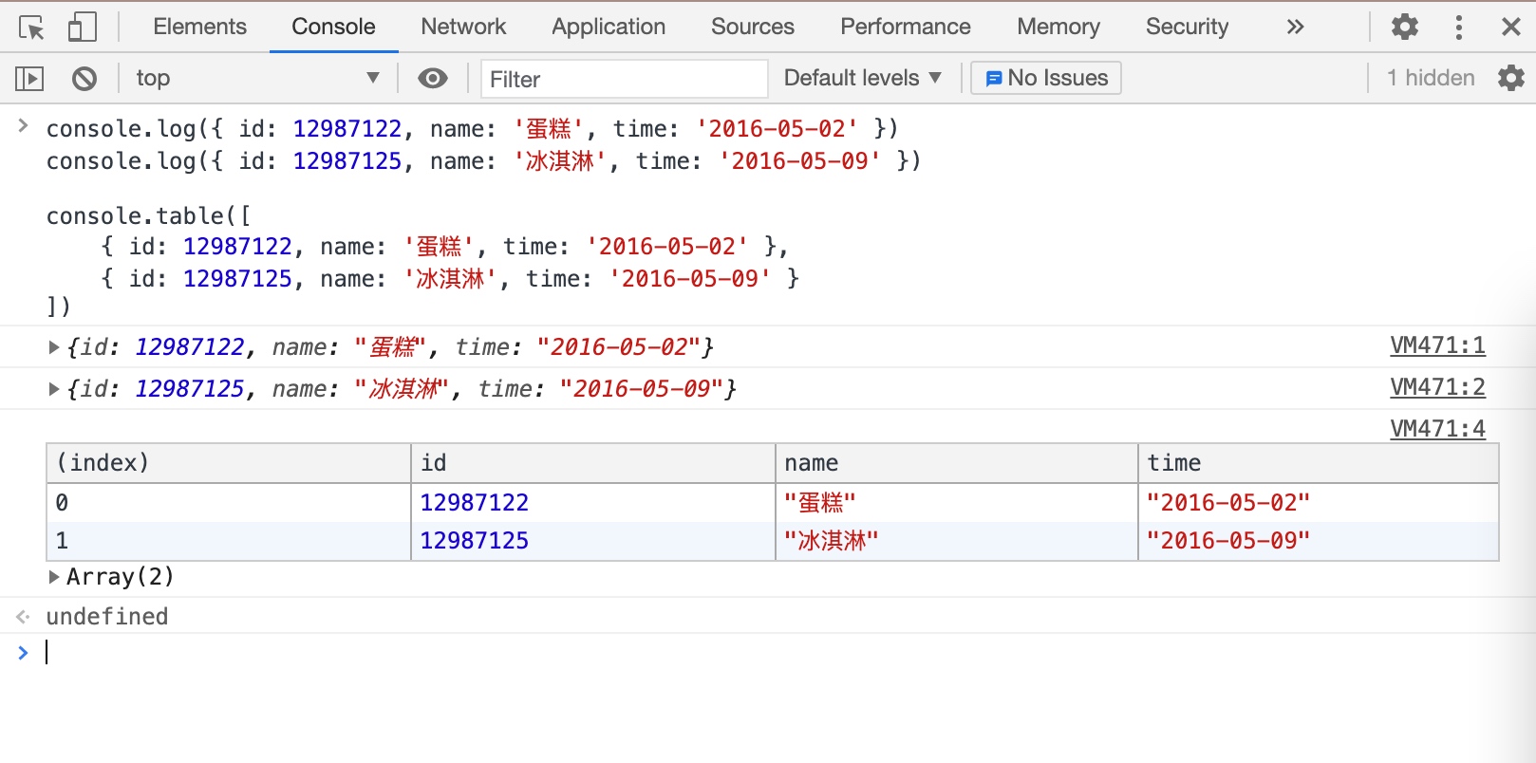Expand the Array(2) entry
Screen dimensions: 1536x763
(x=54, y=577)
